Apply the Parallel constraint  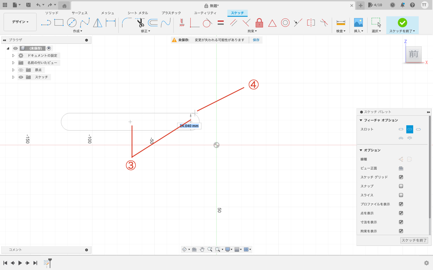pyautogui.click(x=233, y=23)
